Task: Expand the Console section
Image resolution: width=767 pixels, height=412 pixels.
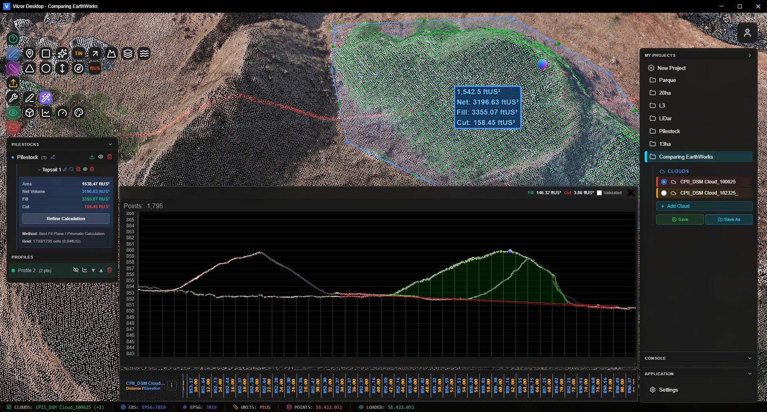Action: (749, 358)
